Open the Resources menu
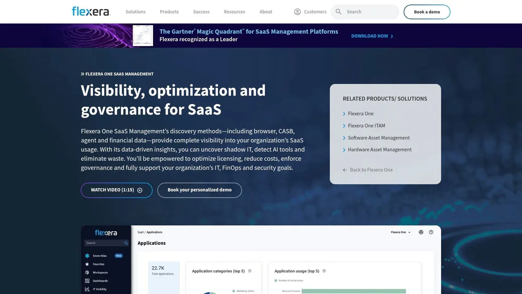522x294 pixels. [234, 12]
